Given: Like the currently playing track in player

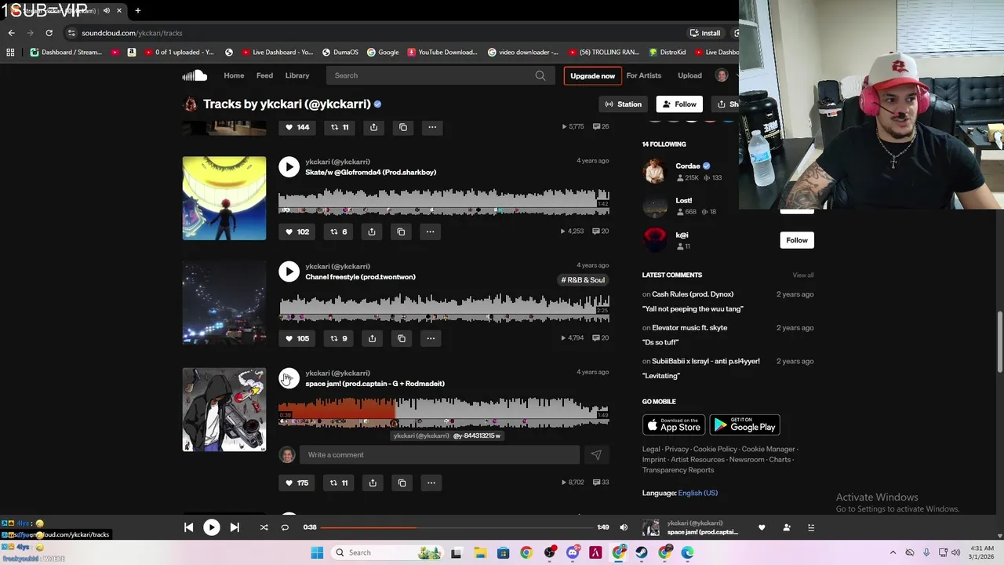Looking at the screenshot, I should [761, 527].
